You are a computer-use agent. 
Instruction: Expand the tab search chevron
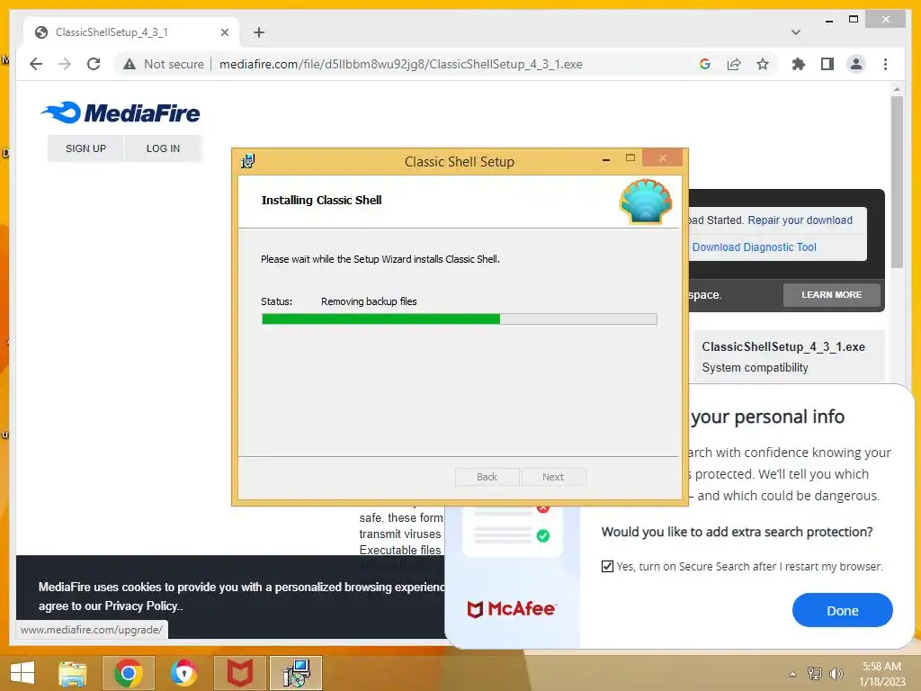coord(796,32)
